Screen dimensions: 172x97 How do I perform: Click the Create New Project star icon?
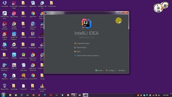[x=75, y=43]
